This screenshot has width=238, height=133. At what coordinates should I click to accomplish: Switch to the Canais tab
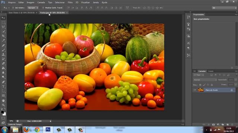click(x=211, y=71)
